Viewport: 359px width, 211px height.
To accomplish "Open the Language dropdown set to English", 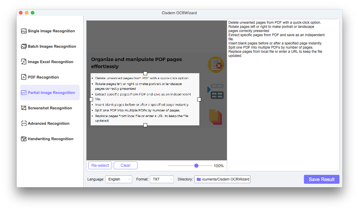I will tap(118, 179).
